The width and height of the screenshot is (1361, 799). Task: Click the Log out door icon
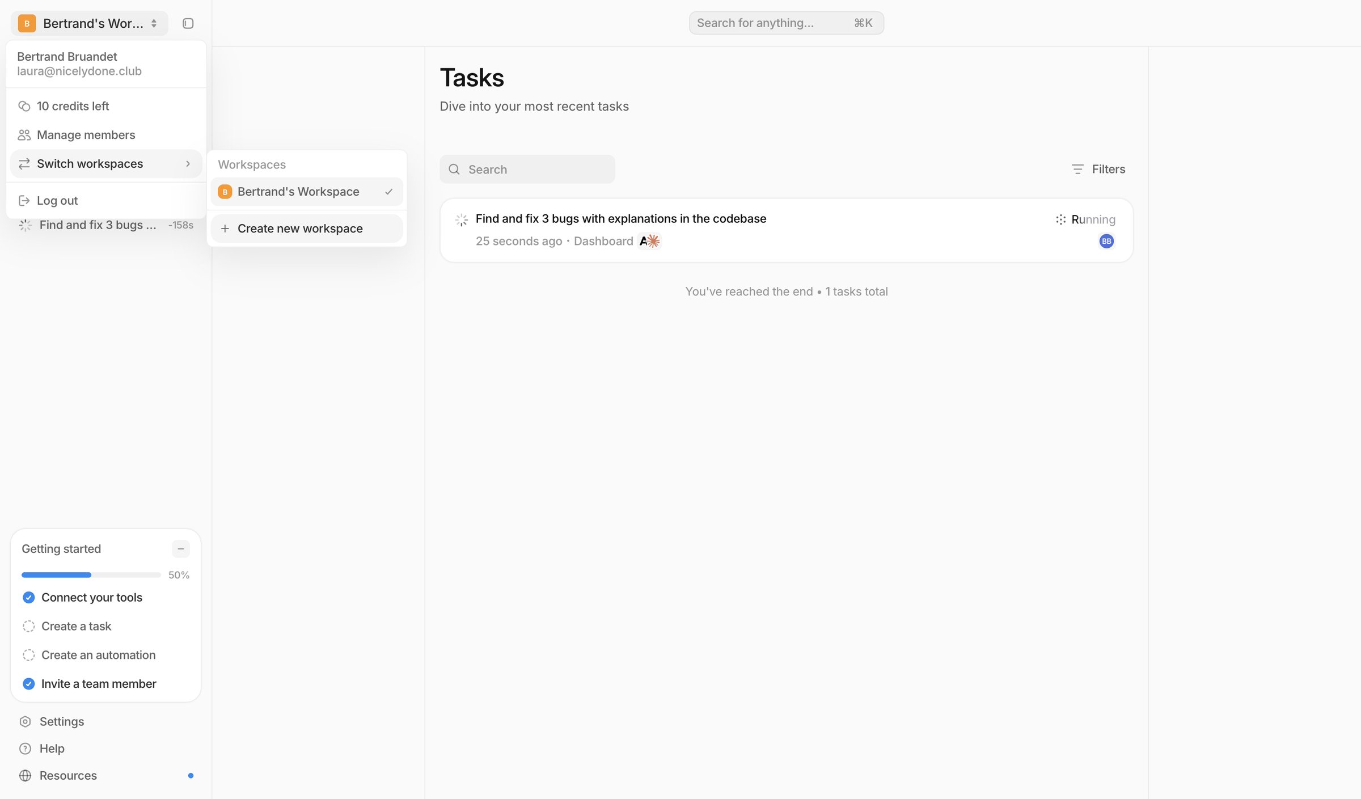pyautogui.click(x=24, y=201)
